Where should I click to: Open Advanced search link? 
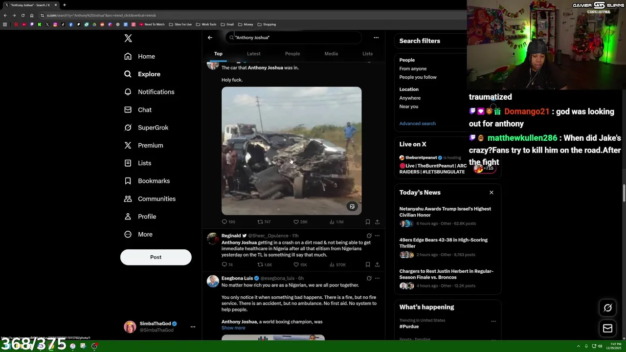pos(417,124)
